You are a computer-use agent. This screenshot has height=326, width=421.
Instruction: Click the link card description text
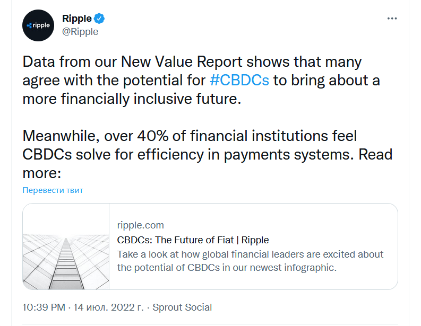(250, 261)
